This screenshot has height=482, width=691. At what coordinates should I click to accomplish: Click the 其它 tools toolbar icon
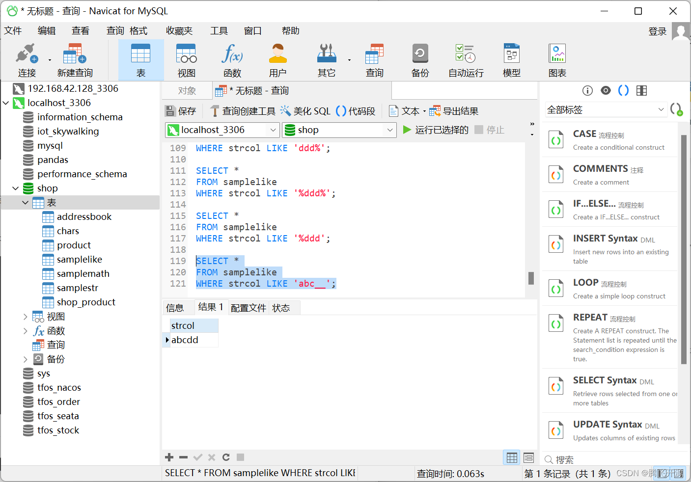(327, 60)
